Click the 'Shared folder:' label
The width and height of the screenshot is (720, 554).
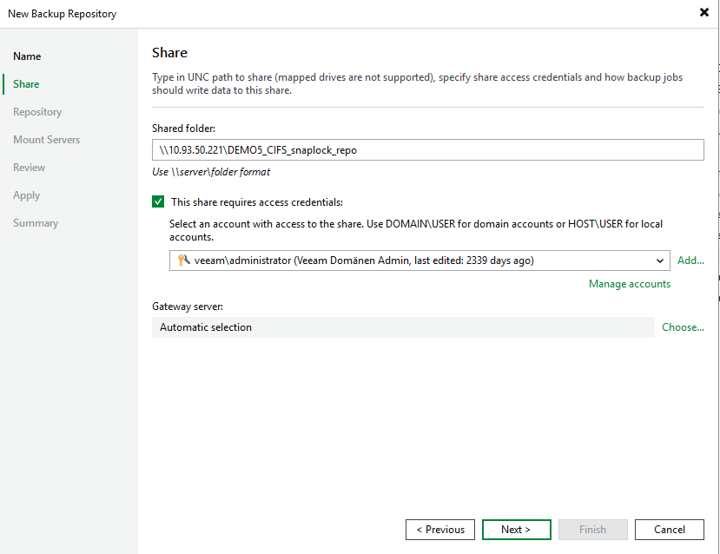click(x=183, y=129)
